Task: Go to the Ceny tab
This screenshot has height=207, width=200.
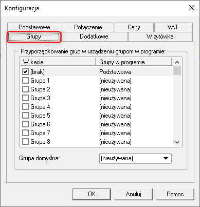Action: click(x=134, y=27)
